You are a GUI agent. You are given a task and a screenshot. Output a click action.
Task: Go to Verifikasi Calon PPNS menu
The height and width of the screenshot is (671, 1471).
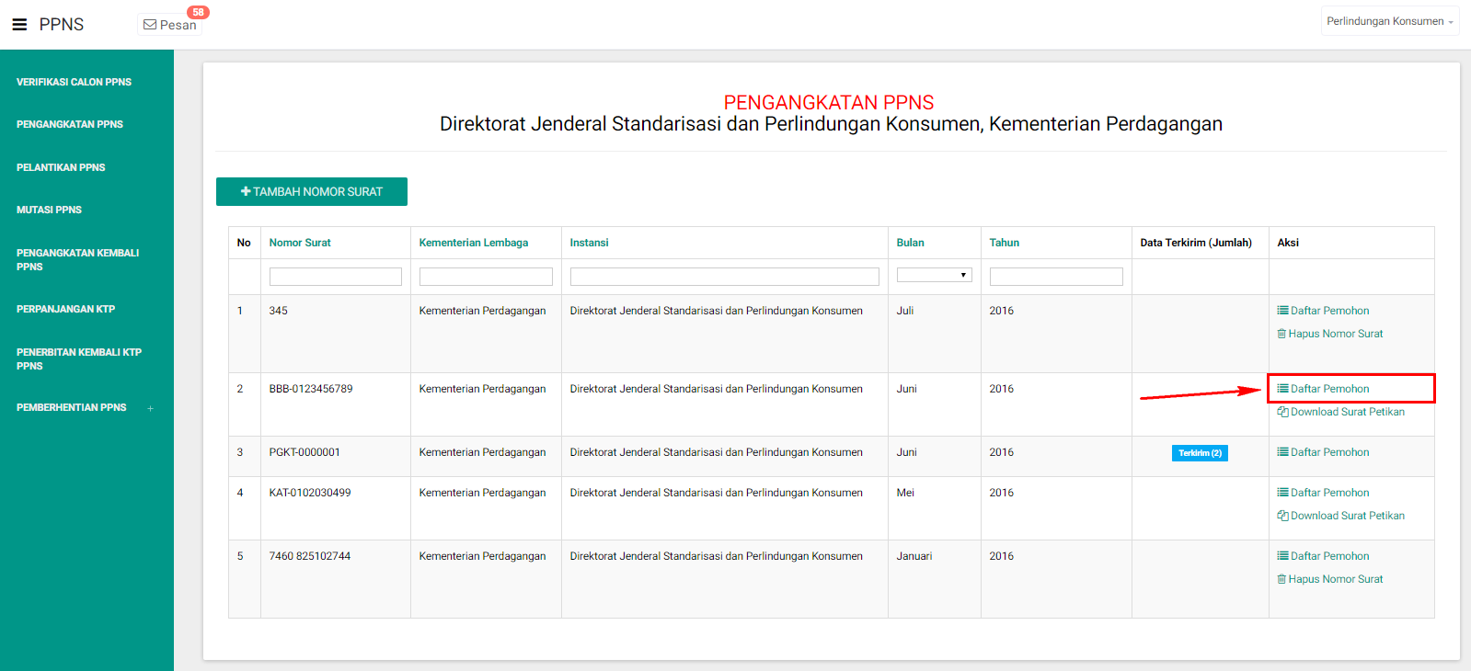[74, 82]
